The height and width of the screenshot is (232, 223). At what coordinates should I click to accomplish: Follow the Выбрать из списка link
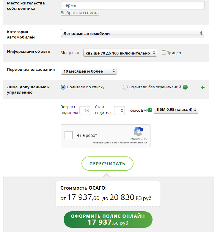pos(80,13)
